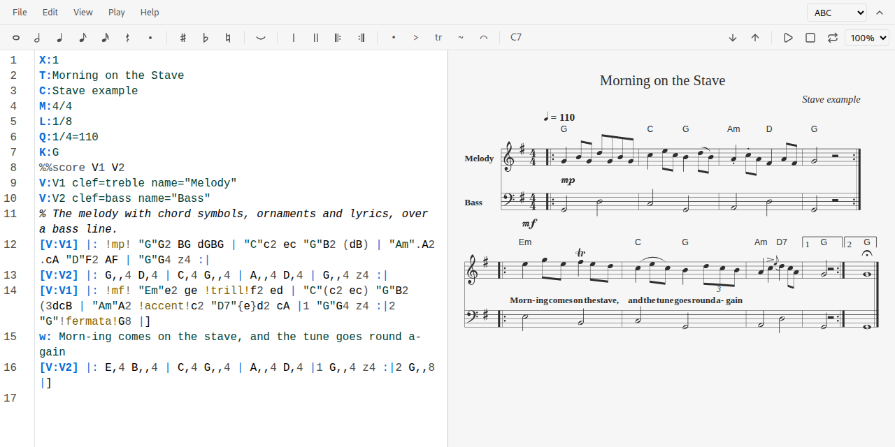Add a flat accidental
This screenshot has width=895, height=447.
tap(206, 38)
